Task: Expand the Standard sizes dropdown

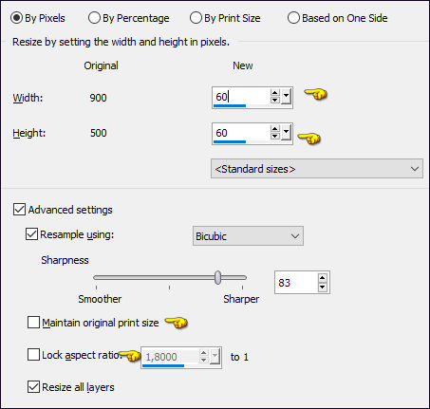Action: [x=317, y=169]
